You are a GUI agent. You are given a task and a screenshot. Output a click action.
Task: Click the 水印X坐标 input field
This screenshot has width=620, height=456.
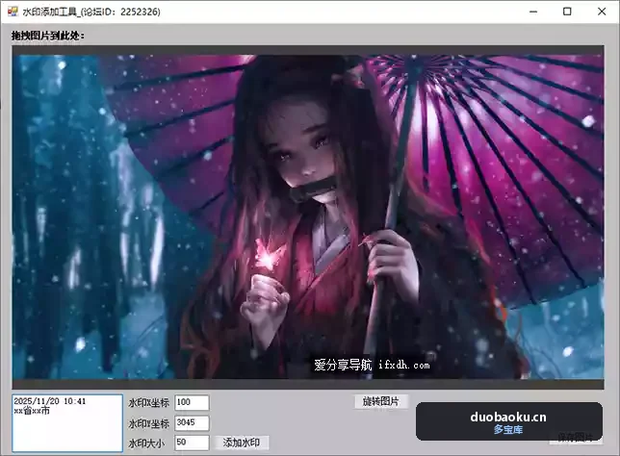tap(192, 402)
